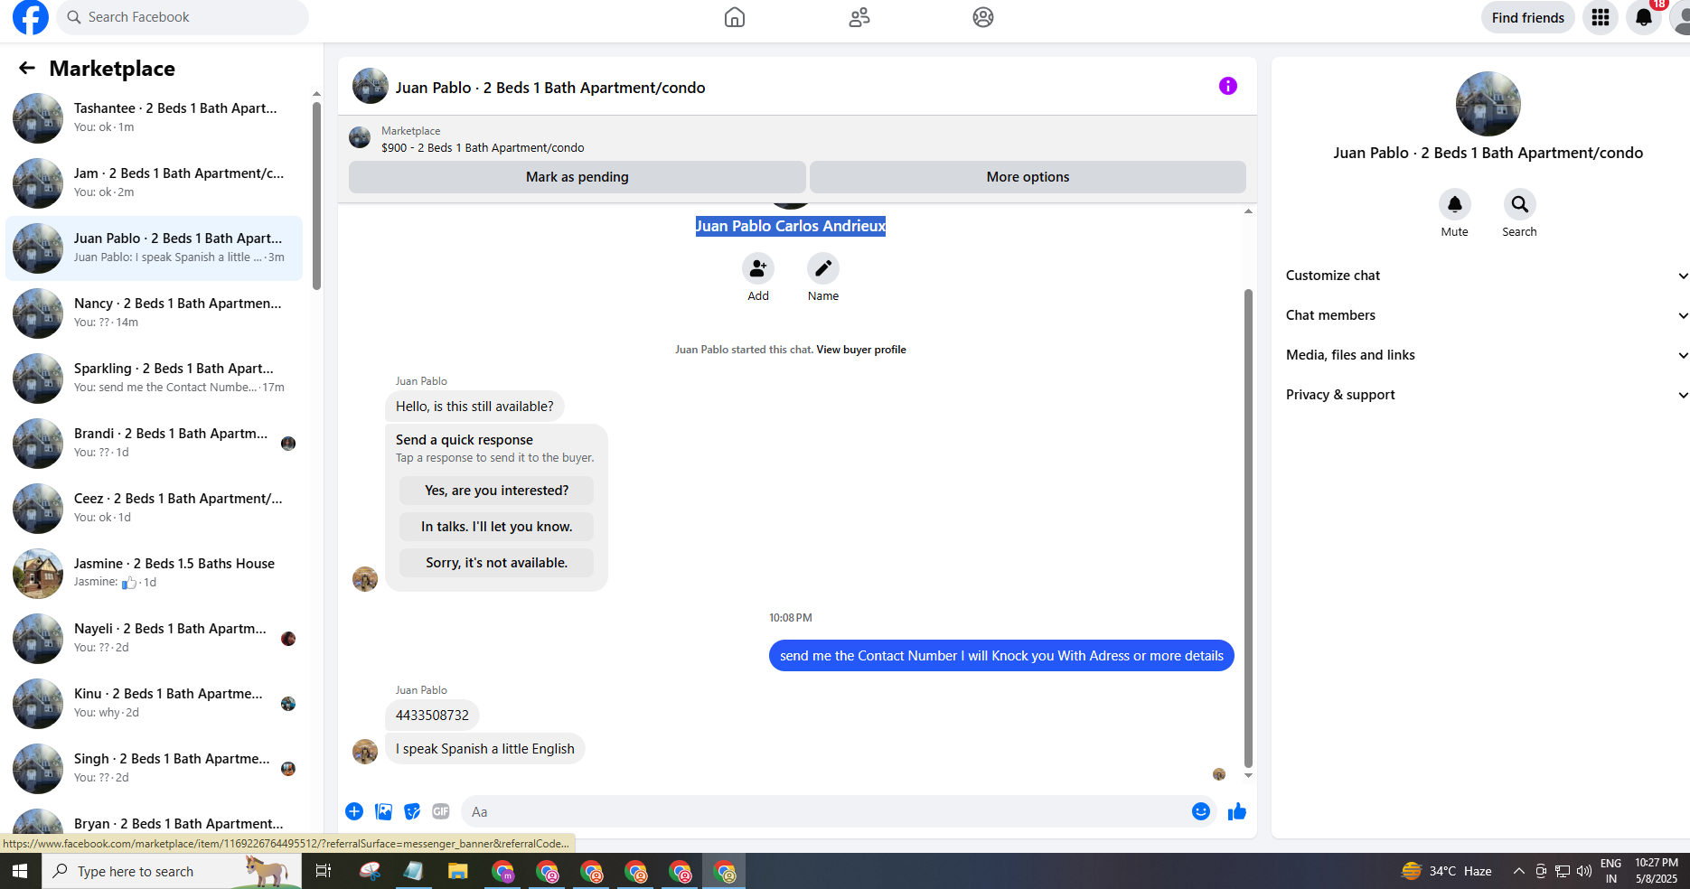Open Snipping Tool from taskbar
The image size is (1690, 889).
(x=370, y=871)
